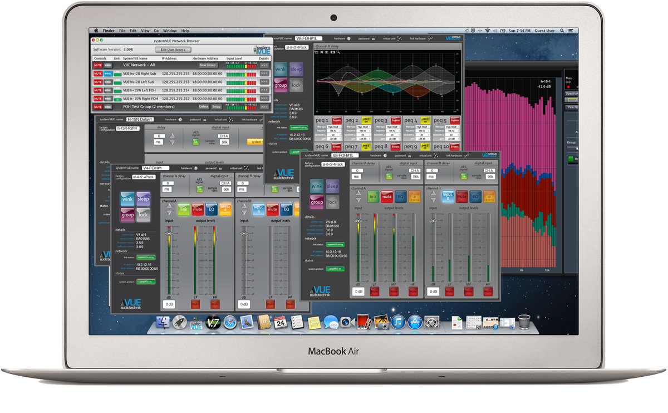Click the 0 dB input button of V4-FOH#1 channel A
The image size is (668, 413).
coord(168,304)
